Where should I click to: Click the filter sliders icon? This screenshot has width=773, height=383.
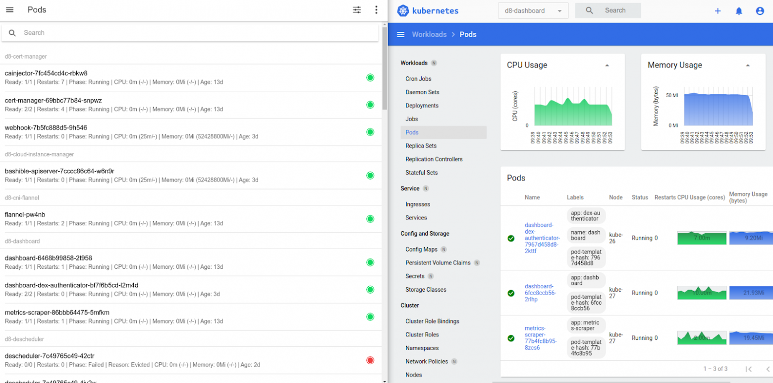point(357,10)
